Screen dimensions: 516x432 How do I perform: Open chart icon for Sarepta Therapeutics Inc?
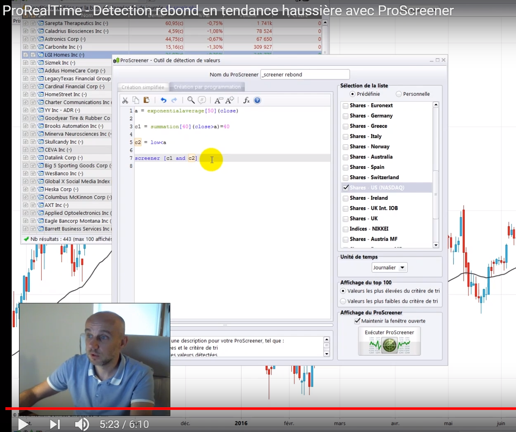[x=41, y=23]
